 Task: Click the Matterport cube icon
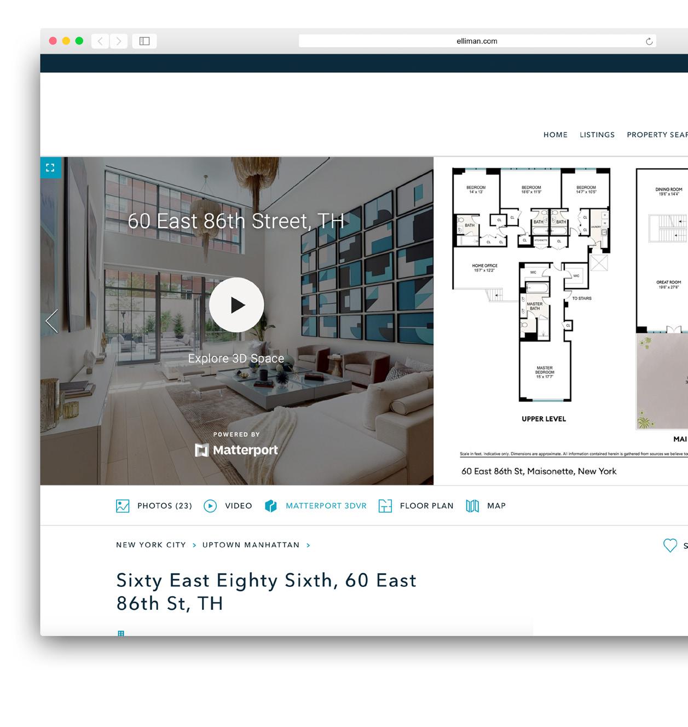(x=271, y=506)
